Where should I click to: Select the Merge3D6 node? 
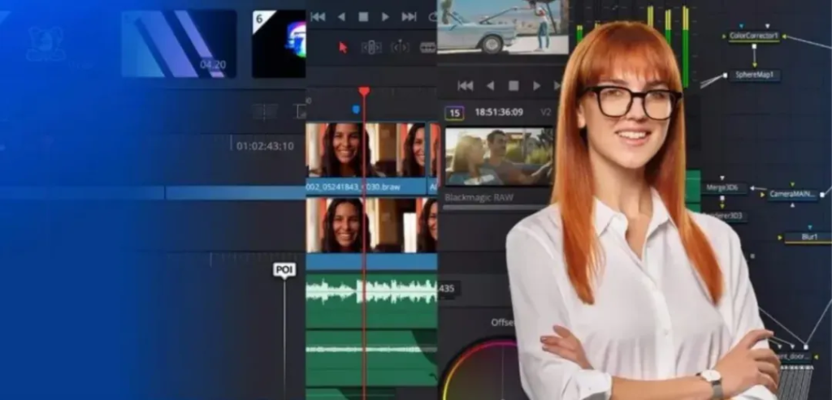pos(724,188)
